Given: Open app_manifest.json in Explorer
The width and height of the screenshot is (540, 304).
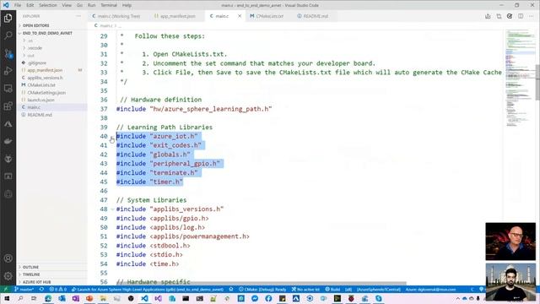Looking at the screenshot, I should pos(45,70).
